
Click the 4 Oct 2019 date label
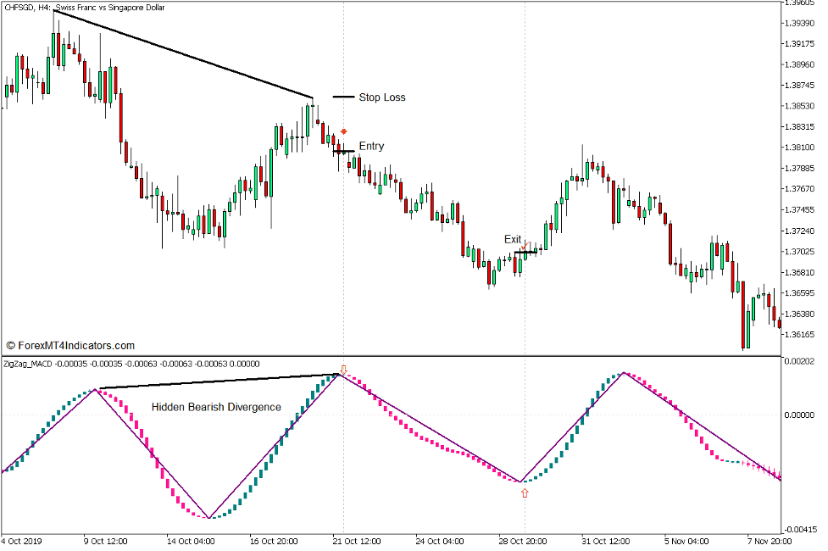(x=23, y=538)
